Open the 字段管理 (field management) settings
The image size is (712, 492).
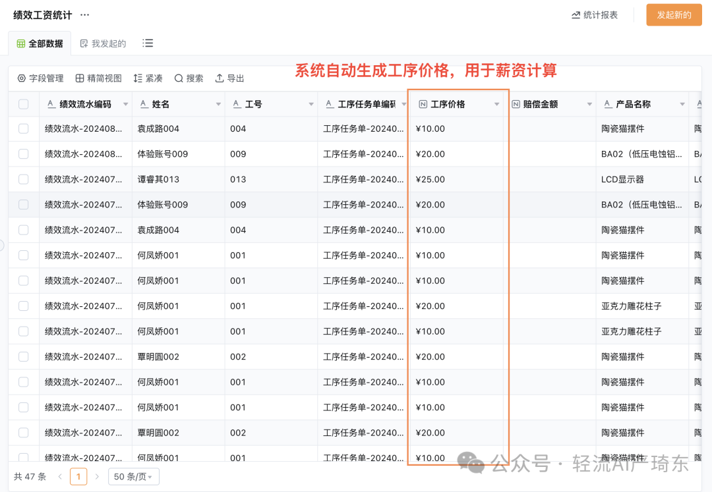[41, 77]
